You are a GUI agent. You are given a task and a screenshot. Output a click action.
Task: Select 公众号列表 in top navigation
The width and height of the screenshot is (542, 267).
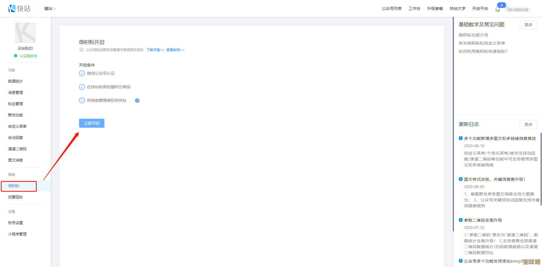click(392, 8)
